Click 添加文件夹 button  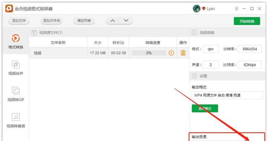[51, 21]
